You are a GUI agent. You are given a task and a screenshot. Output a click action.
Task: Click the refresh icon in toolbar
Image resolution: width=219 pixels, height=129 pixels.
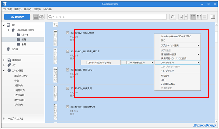coord(172,17)
